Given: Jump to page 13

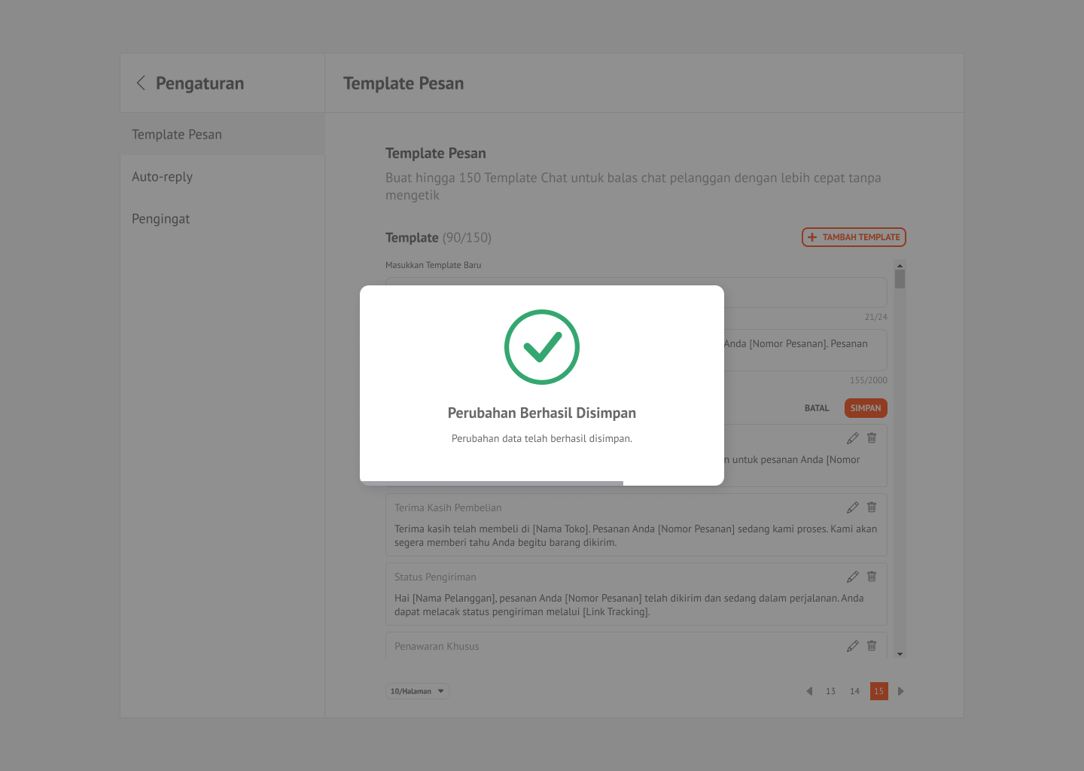Looking at the screenshot, I should coord(830,691).
